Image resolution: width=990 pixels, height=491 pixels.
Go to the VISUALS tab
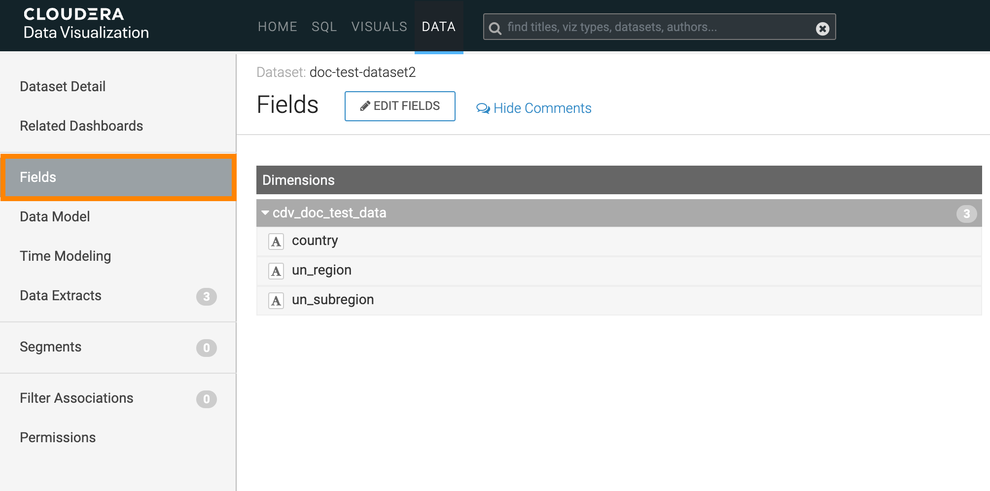point(379,27)
